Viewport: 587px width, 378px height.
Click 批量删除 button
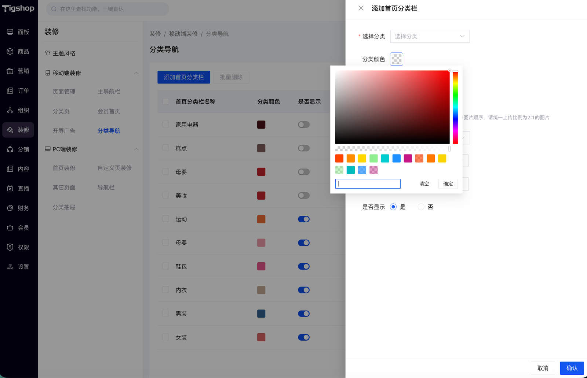(231, 77)
